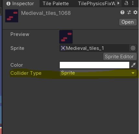The image size is (139, 134).
Task: Pick a color with the eyedropper
Action: point(133,65)
